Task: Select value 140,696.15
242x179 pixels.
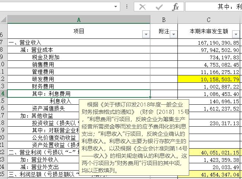Action: pos(214,101)
